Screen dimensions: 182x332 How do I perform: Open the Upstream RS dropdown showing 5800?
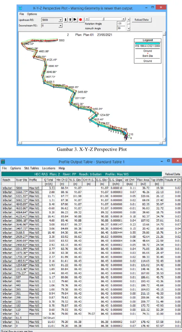[61, 20]
